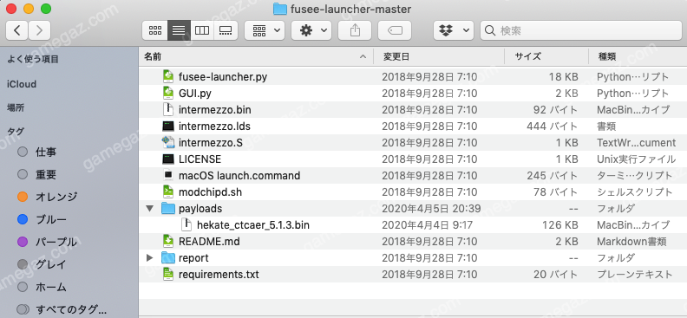Click the intermezzo.S file name

pyautogui.click(x=210, y=143)
